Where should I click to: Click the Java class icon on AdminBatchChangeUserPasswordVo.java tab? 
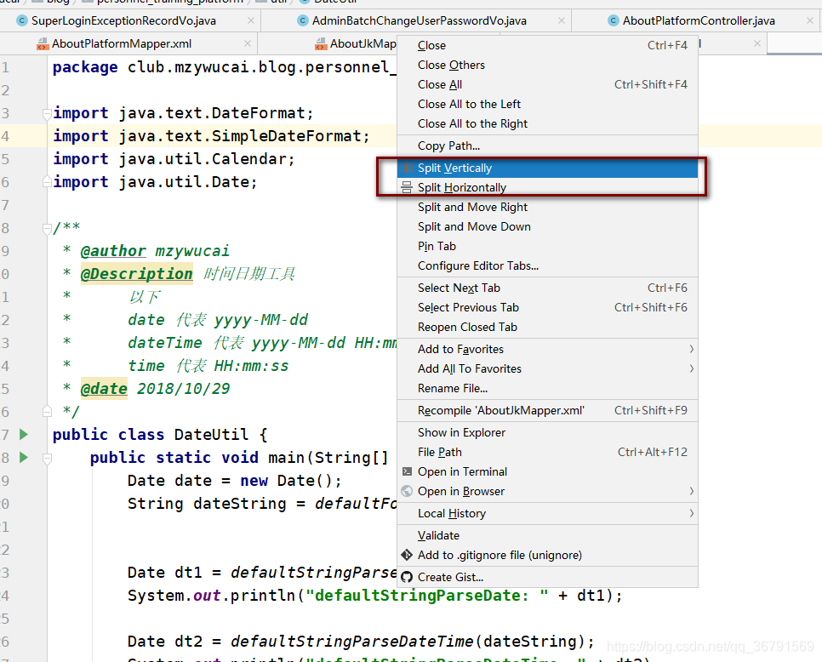point(302,20)
